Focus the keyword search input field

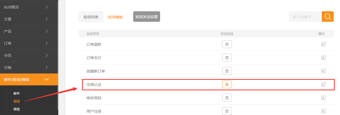pyautogui.click(x=305, y=17)
